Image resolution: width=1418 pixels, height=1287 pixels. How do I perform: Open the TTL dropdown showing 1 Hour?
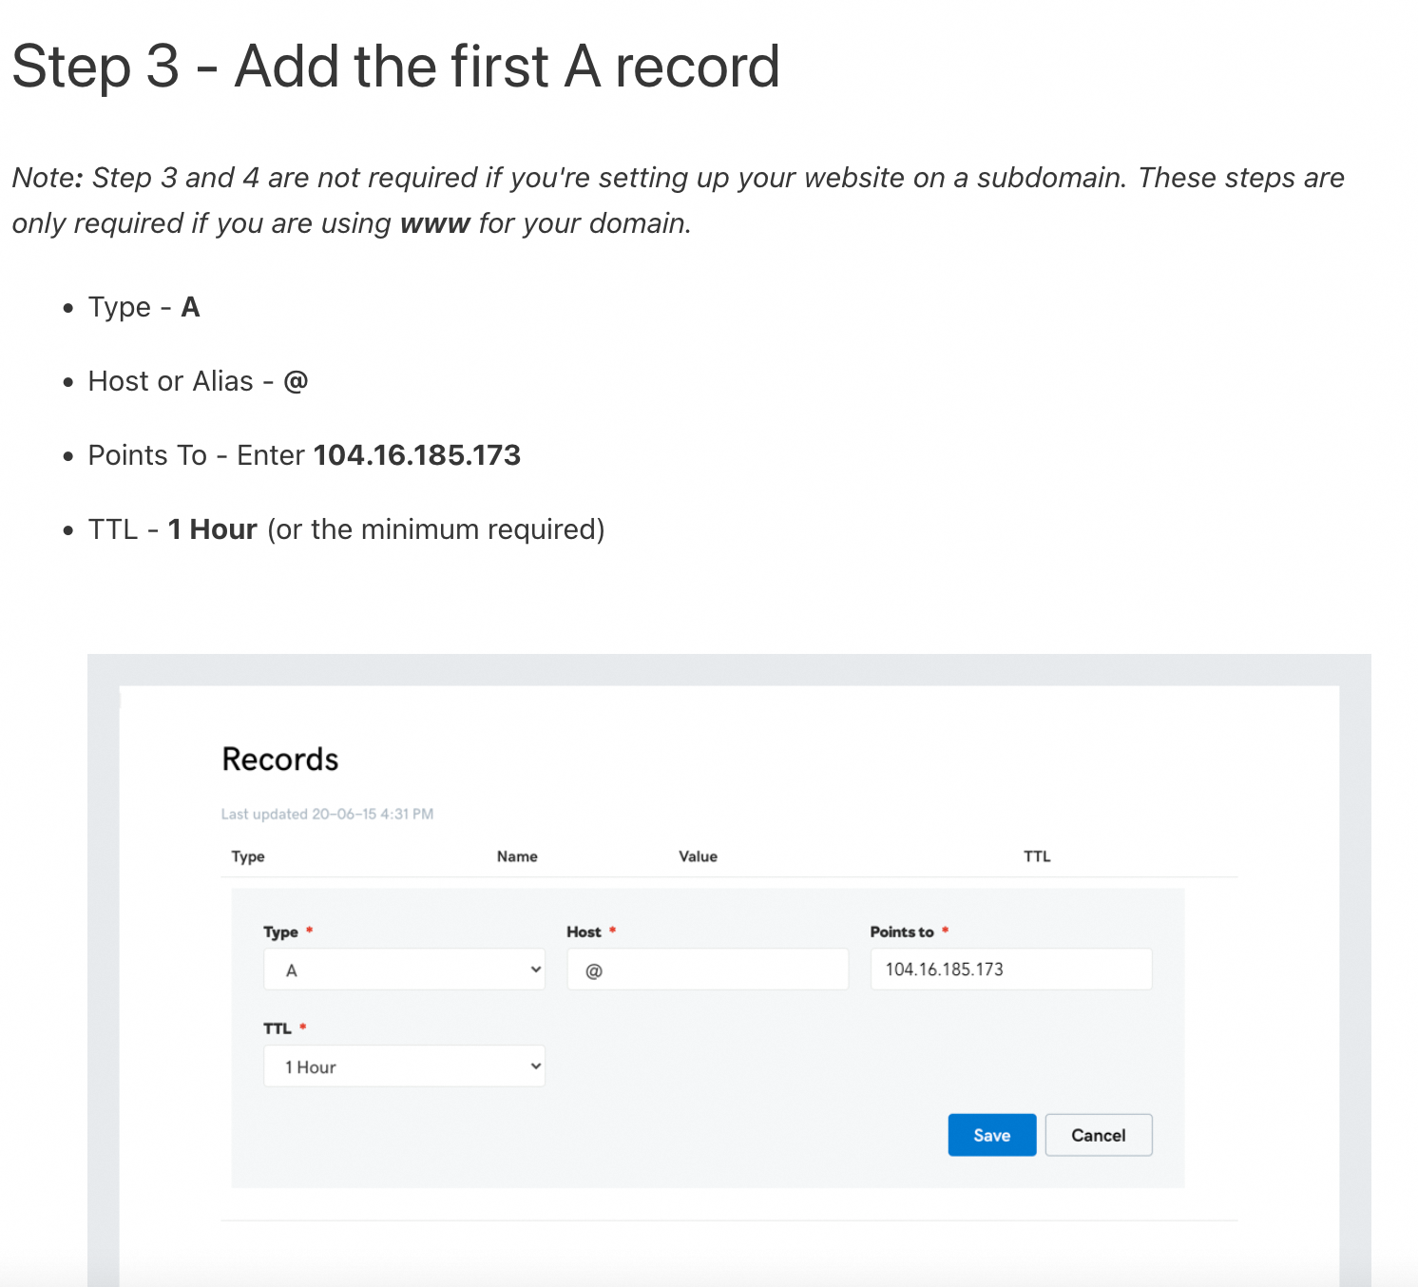tap(404, 1066)
